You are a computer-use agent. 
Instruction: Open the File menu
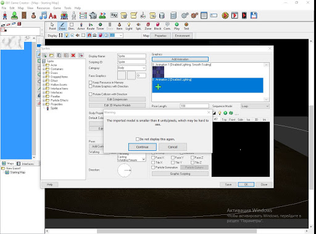coord(4,8)
